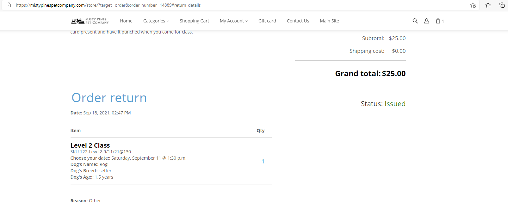Click the Misty Pines Pet Company logo
Screen dimensions: 508x214
click(90, 21)
